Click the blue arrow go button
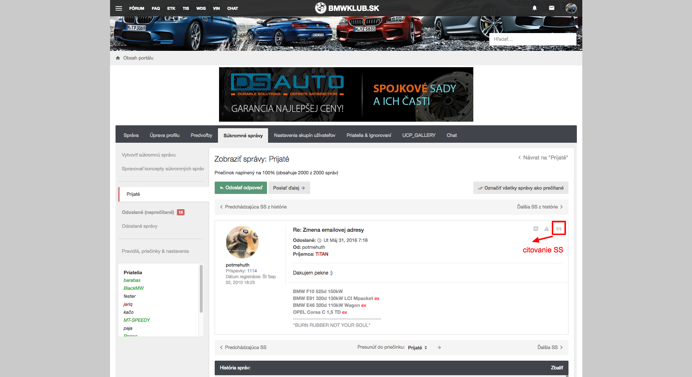 point(439,348)
